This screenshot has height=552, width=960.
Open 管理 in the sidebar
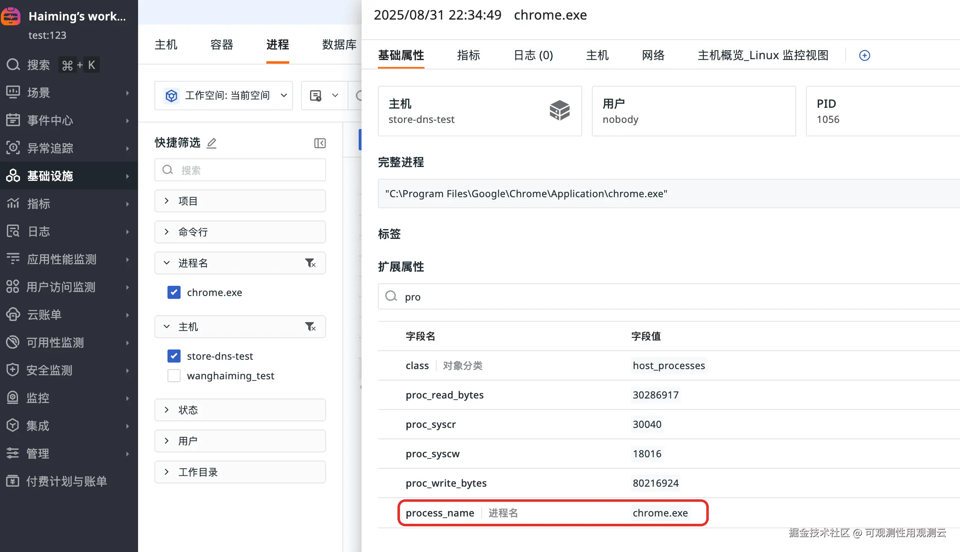click(x=69, y=454)
